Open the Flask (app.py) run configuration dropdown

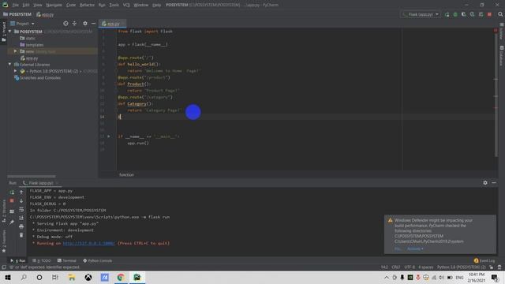(421, 14)
